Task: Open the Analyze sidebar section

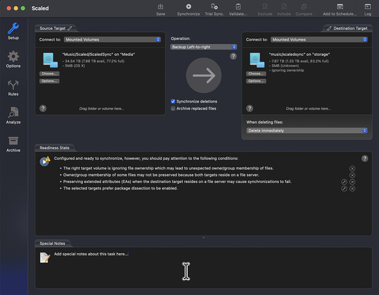Action: (x=13, y=114)
